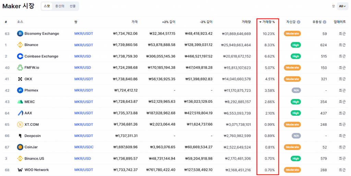Sort by 소스 column header

20,22
